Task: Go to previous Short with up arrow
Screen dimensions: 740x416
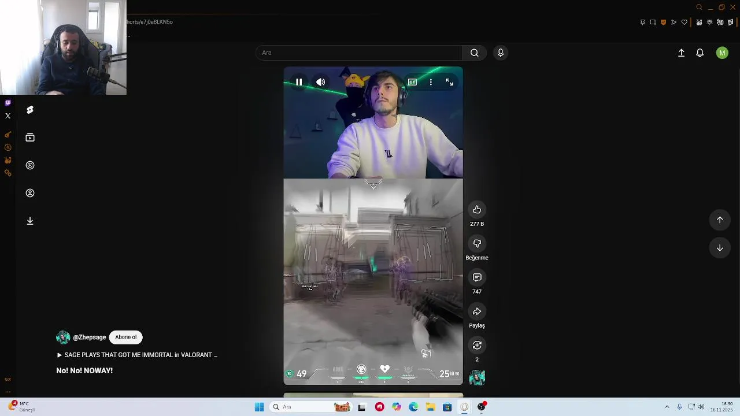Action: [x=720, y=220]
